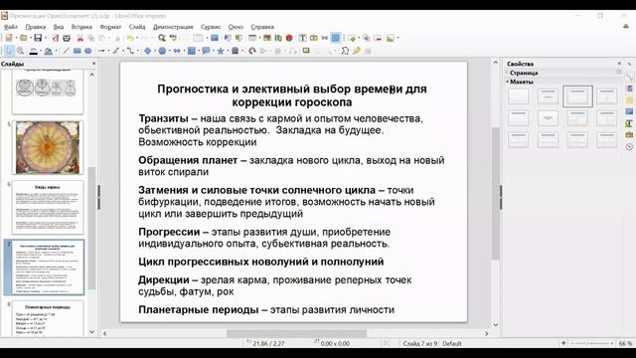
Task: Open the fill color dropdown arrow
Action: (x=56, y=51)
